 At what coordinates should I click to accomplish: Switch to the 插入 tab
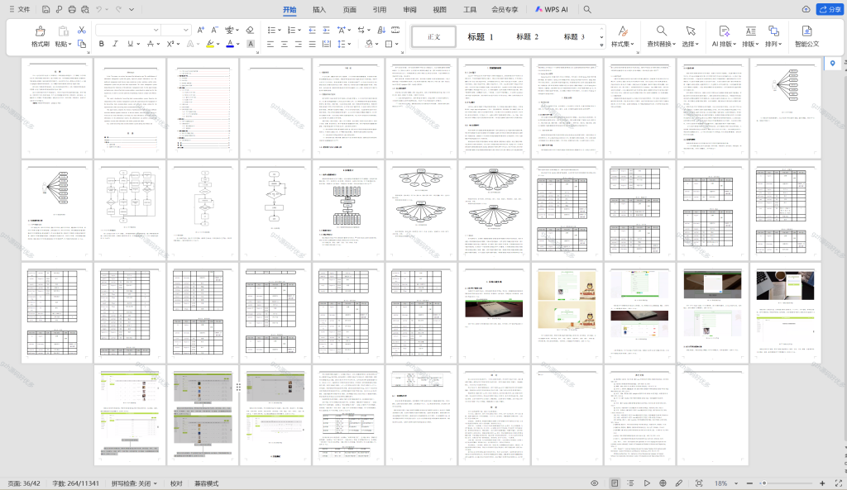click(319, 9)
